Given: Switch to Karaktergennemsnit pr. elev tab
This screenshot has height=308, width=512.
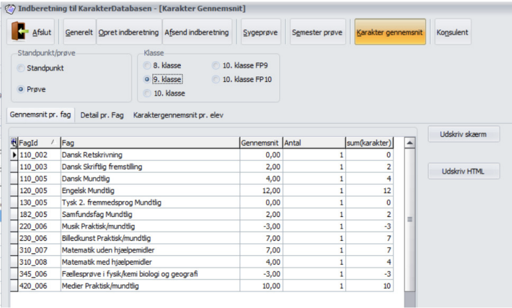Looking at the screenshot, I should (178, 115).
